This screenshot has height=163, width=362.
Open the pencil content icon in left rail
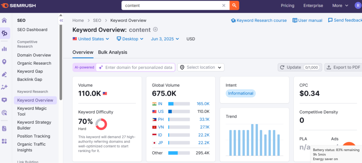[x=4, y=74]
